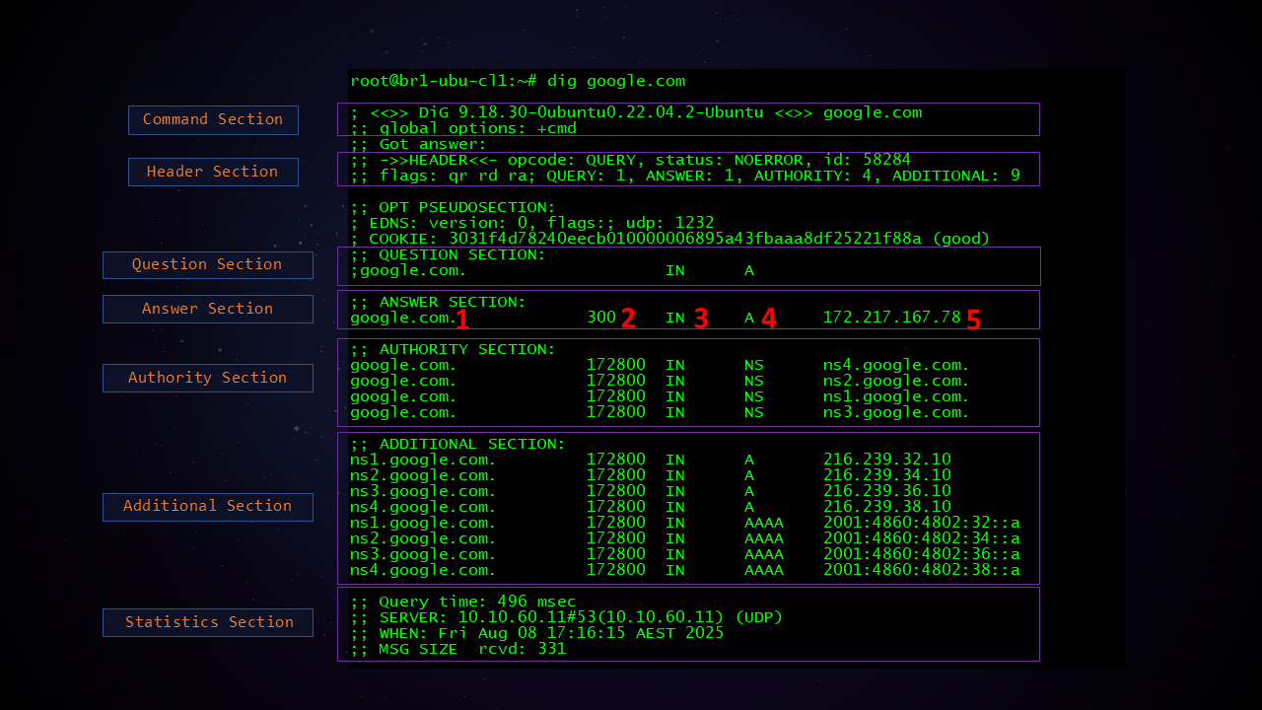Click the 'status: NOERROR' header line
1262x710 pixels.
click(x=631, y=160)
